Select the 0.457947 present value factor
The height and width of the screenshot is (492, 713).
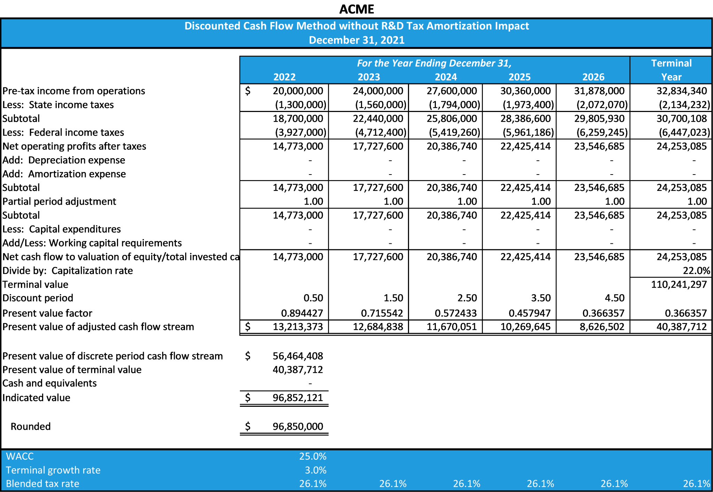530,313
